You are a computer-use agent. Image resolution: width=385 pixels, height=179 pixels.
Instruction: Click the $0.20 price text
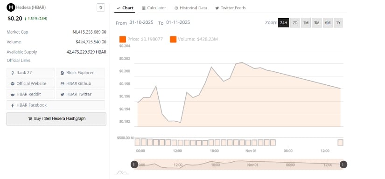tap(15, 18)
